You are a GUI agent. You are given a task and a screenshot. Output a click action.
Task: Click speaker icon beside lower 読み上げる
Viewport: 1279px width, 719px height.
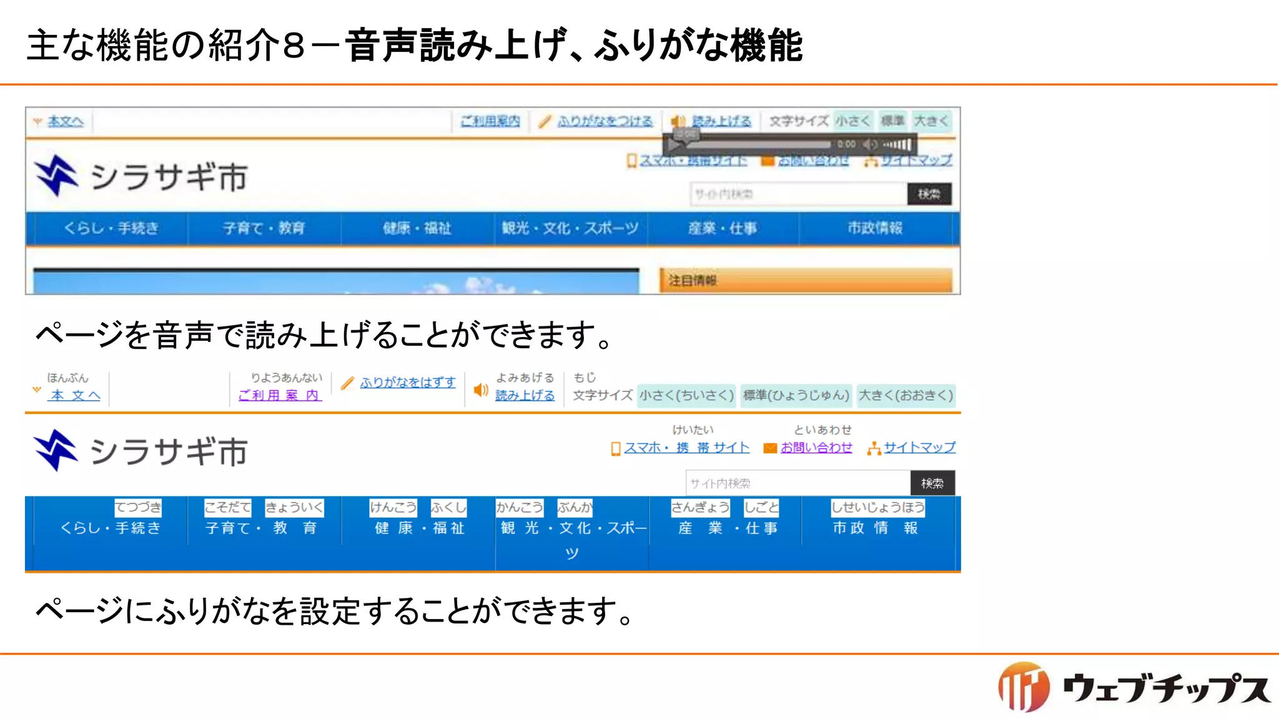[x=481, y=390]
